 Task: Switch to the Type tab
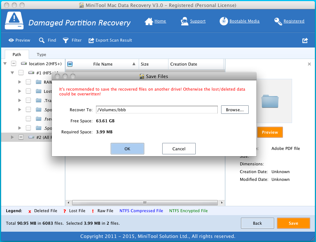click(41, 55)
